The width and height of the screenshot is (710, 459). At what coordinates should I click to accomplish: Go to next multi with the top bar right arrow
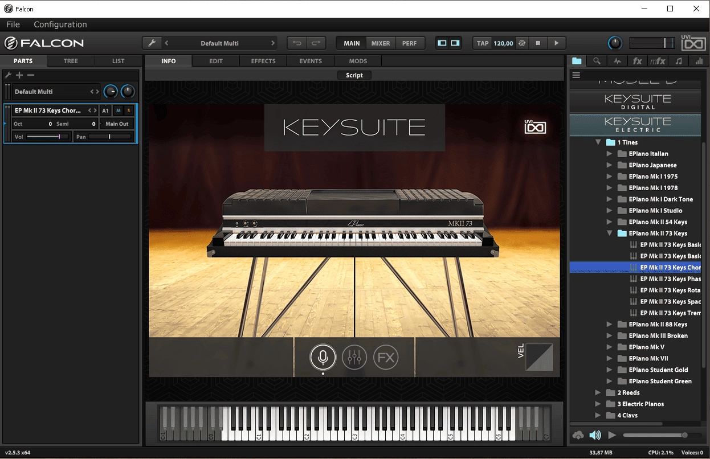click(x=273, y=43)
